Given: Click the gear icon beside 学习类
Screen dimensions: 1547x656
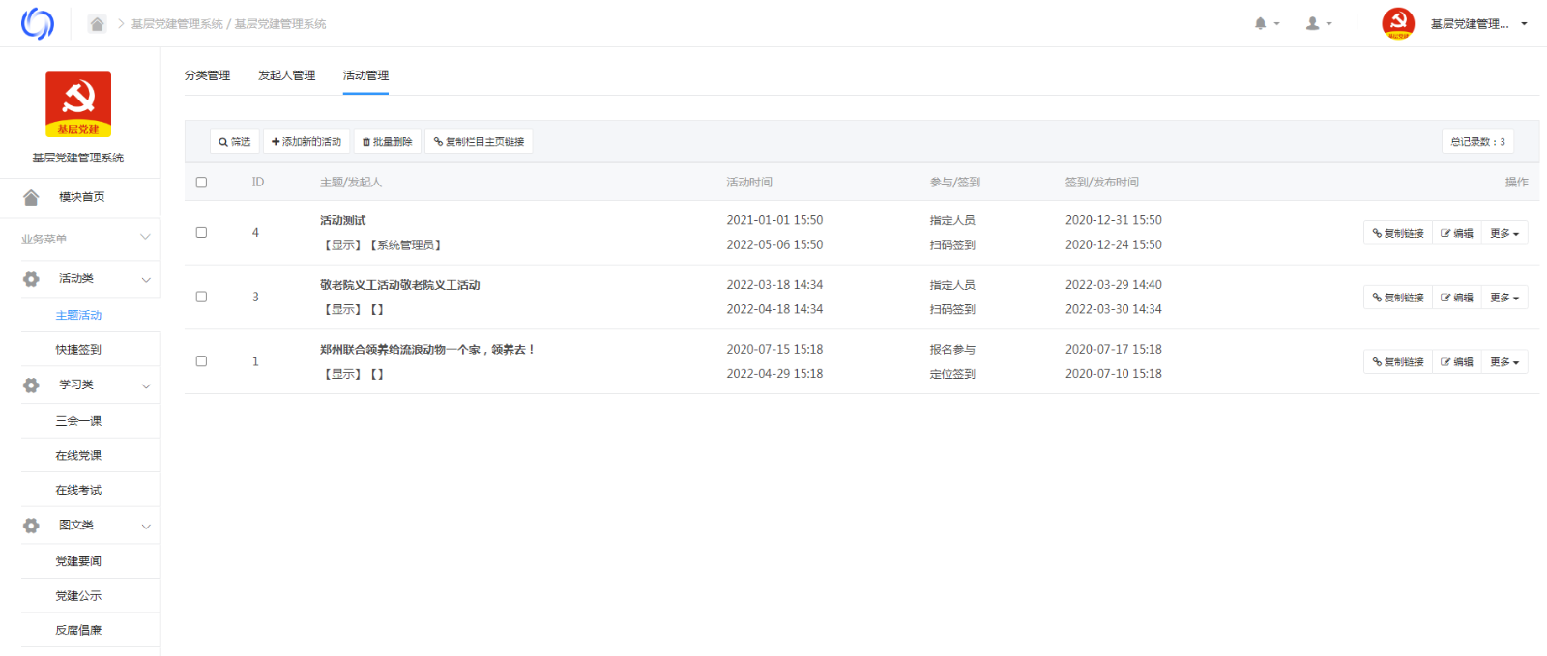Looking at the screenshot, I should [x=31, y=385].
